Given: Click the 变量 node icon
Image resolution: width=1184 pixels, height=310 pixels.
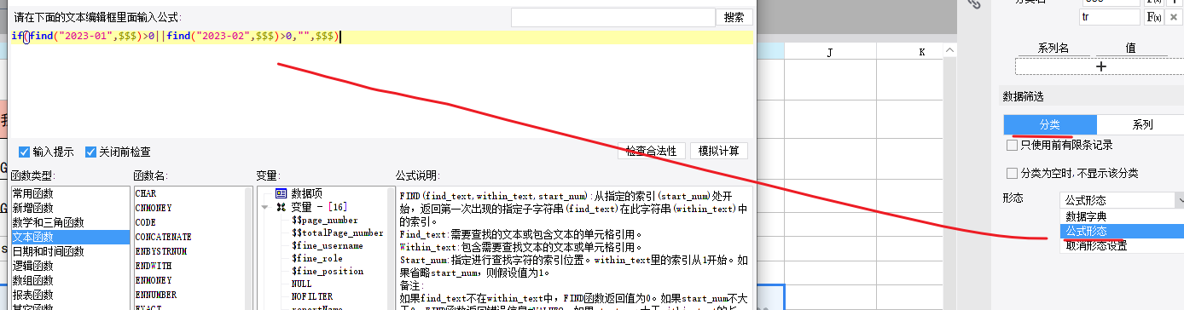Looking at the screenshot, I should [281, 207].
